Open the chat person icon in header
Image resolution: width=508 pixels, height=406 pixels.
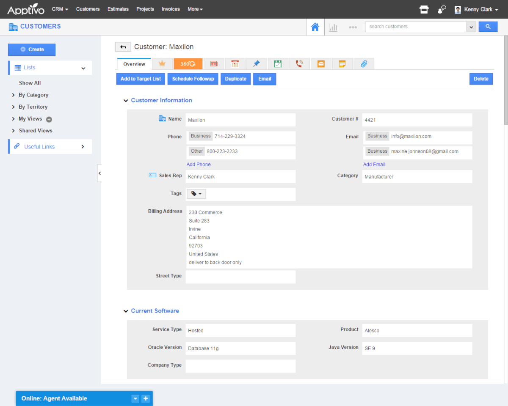click(442, 9)
